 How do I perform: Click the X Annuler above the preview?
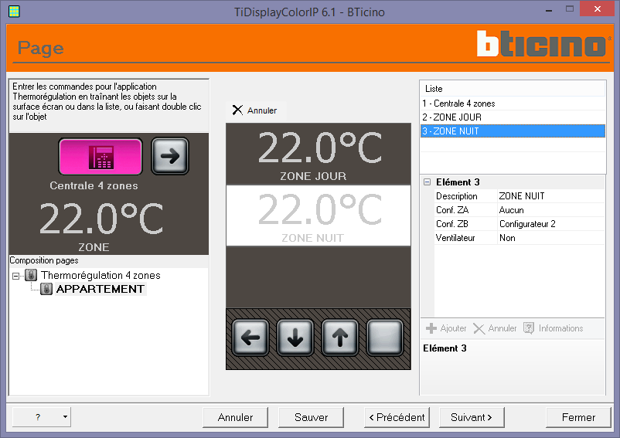coord(255,110)
